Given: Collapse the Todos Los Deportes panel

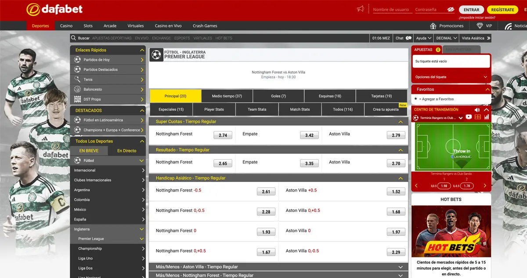Looking at the screenshot, I should pyautogui.click(x=142, y=141).
